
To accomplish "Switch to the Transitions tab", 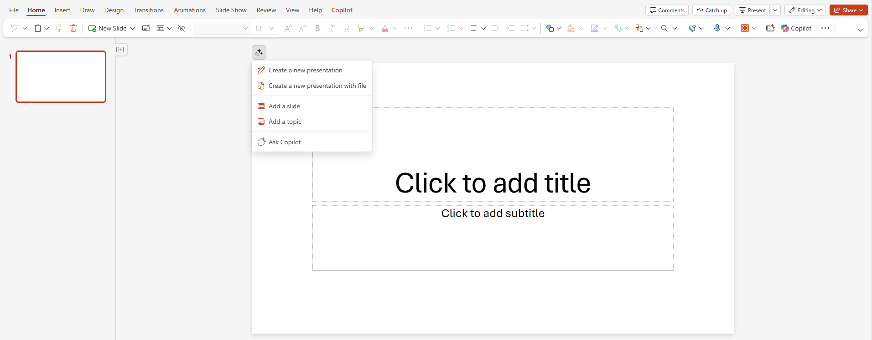I will pyautogui.click(x=149, y=10).
